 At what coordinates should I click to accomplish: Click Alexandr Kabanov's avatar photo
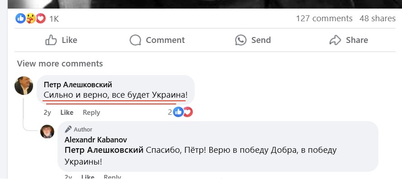tap(48, 132)
